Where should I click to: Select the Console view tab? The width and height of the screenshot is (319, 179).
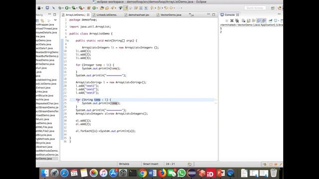(229, 15)
